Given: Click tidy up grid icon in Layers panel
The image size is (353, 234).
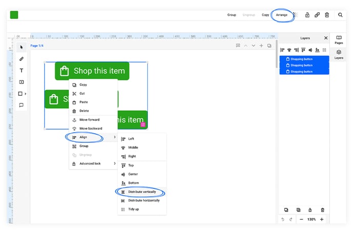Looking at the screenshot, I should pyautogui.click(x=324, y=50).
